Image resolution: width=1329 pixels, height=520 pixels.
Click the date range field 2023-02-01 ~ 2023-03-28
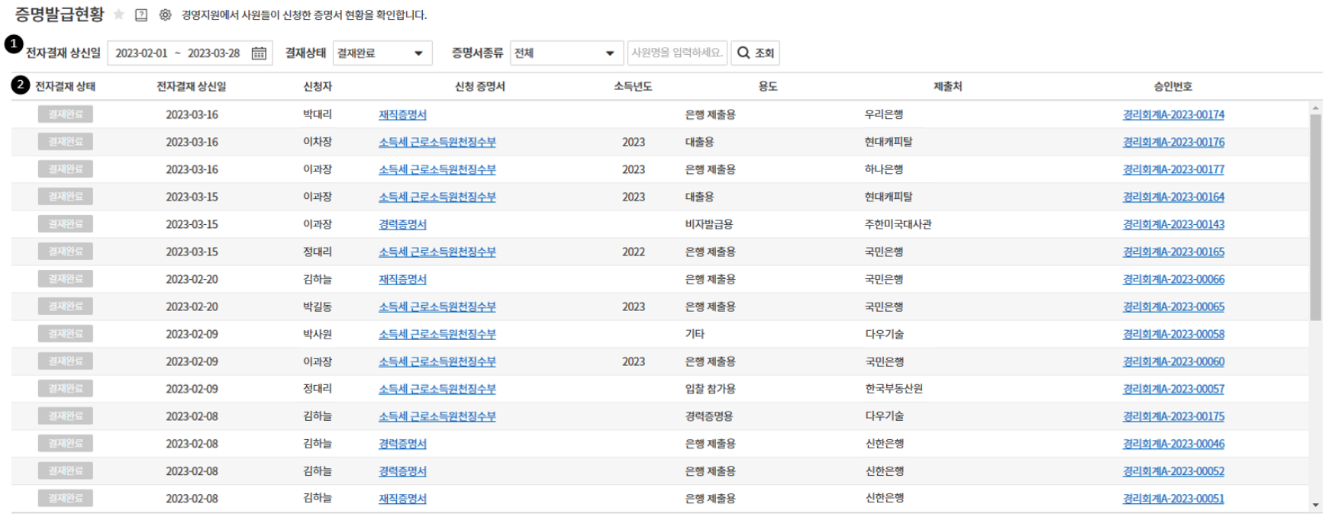pyautogui.click(x=178, y=53)
